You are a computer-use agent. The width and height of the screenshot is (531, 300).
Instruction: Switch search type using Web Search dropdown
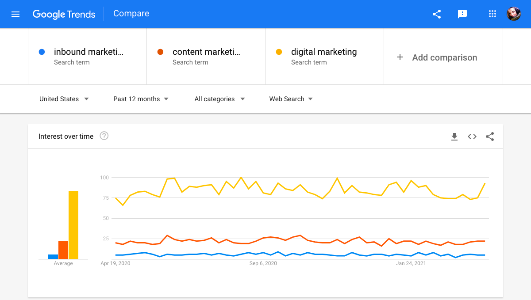click(290, 99)
